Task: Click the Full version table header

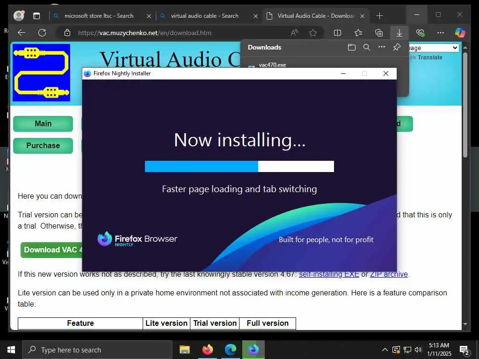Action: tap(268, 323)
